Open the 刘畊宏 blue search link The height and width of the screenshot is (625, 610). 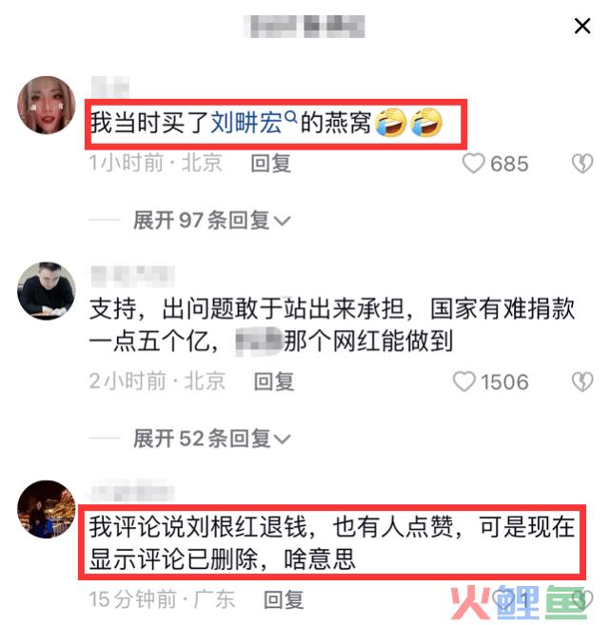246,123
